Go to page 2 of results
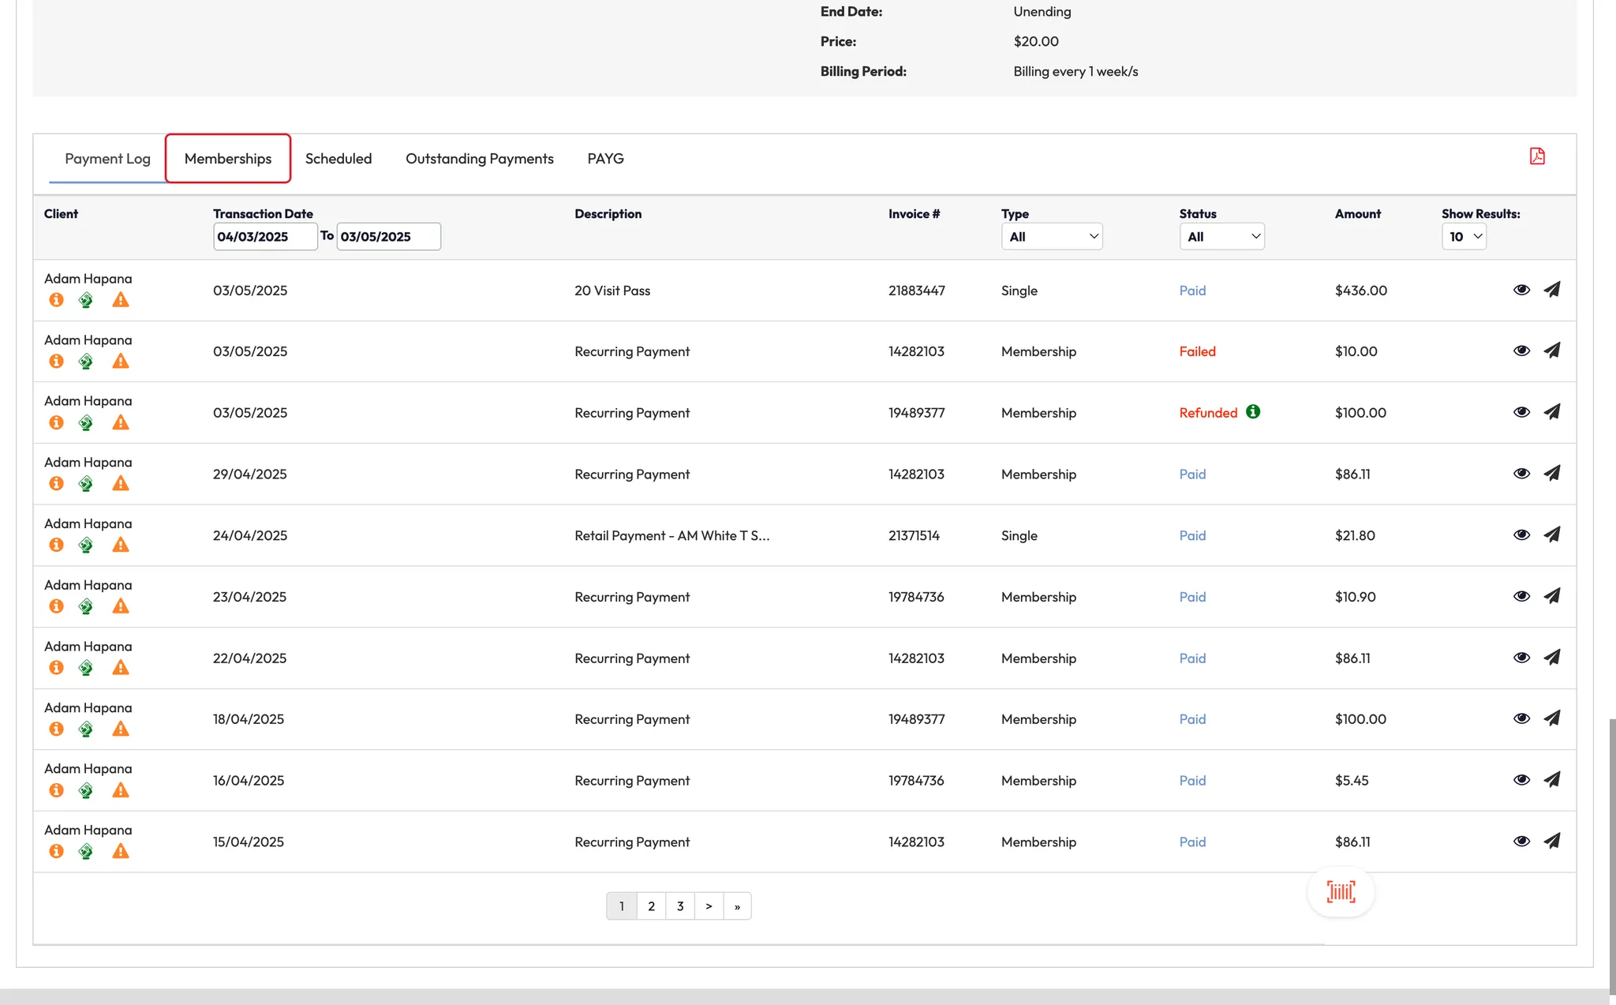The width and height of the screenshot is (1616, 1005). coord(651,906)
